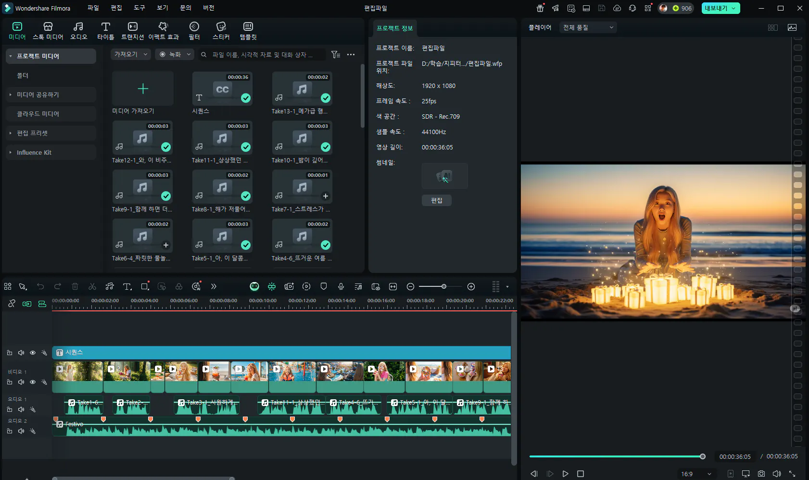Select the scissors split tool in timeline toolbar
This screenshot has height=480, width=809.
pyautogui.click(x=92, y=286)
